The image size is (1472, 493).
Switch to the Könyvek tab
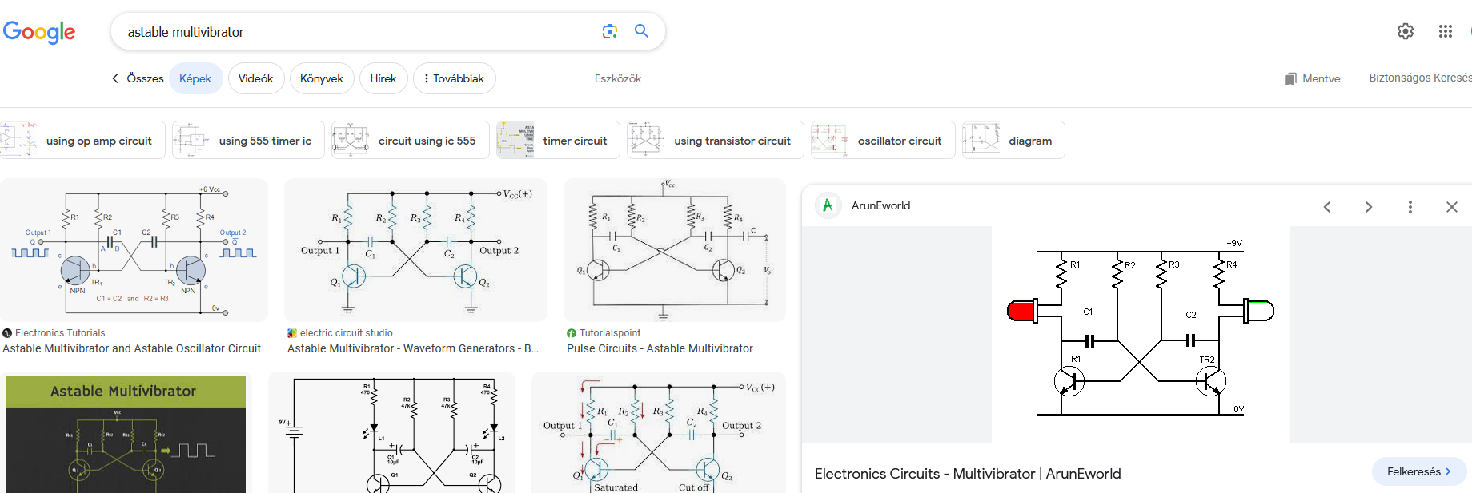tap(321, 78)
